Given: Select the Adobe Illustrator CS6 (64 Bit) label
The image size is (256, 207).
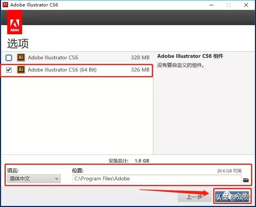Looking at the screenshot, I should pyautogui.click(x=62, y=70).
